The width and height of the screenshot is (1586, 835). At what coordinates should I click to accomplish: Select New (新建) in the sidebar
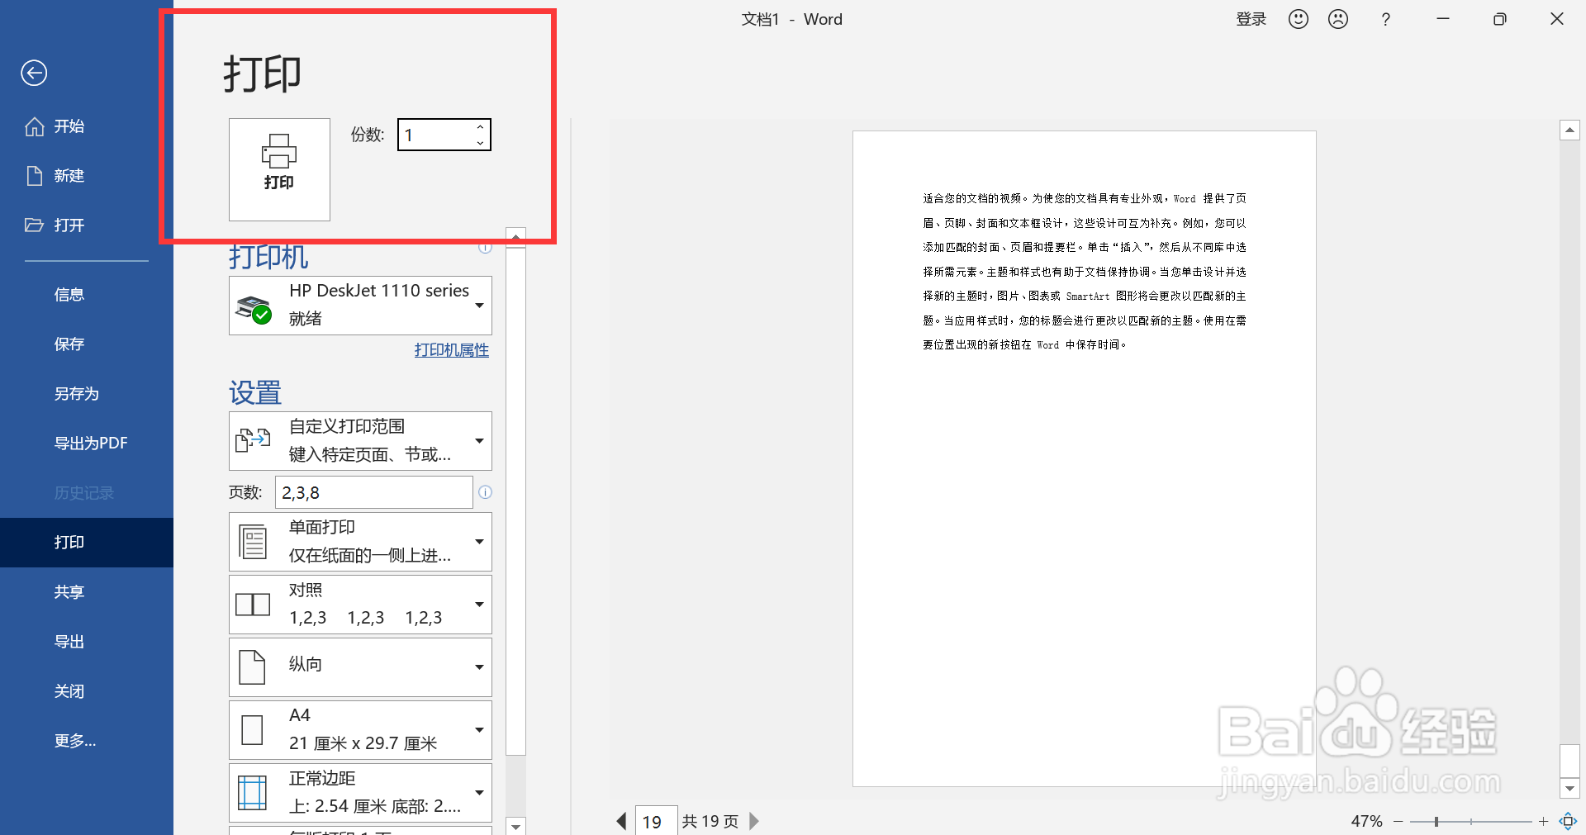click(x=87, y=176)
